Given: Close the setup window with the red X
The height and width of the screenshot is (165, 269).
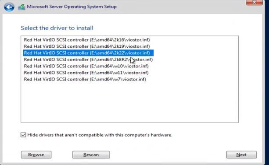Looking at the screenshot, I should [254, 2].
